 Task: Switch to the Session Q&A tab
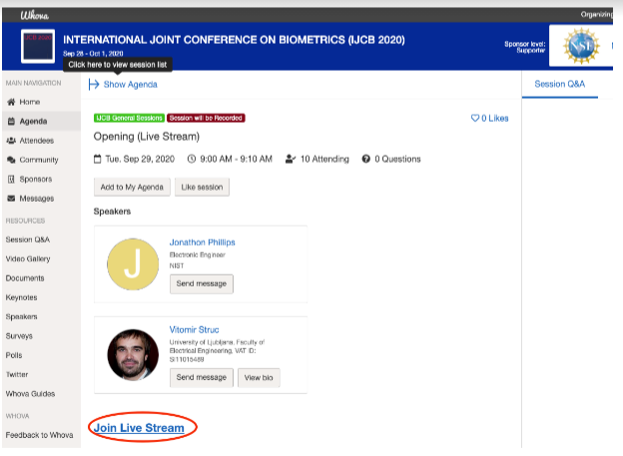559,84
